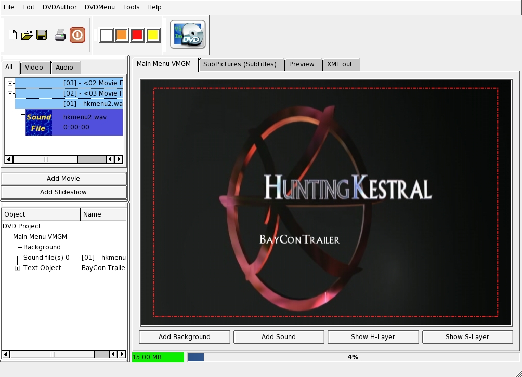Collapse the [01] hkmenu2.wav entry
Screen dimensions: 522x377
10,104
